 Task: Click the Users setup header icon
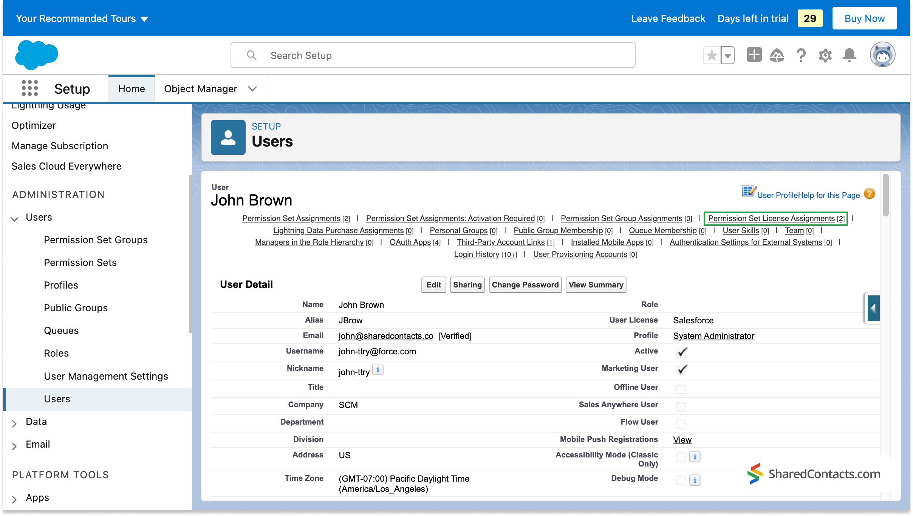pyautogui.click(x=228, y=137)
